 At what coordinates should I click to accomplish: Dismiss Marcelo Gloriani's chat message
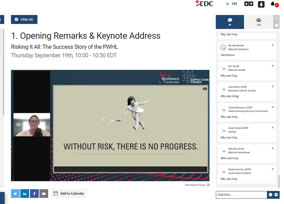pos(273,148)
